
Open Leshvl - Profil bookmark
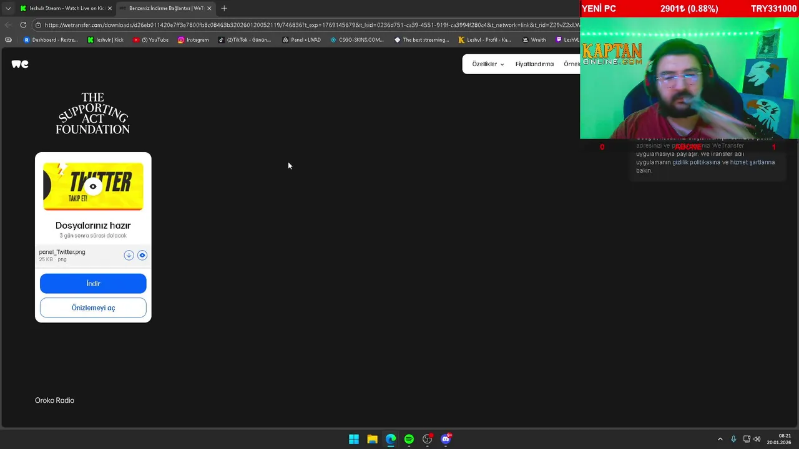pyautogui.click(x=484, y=40)
